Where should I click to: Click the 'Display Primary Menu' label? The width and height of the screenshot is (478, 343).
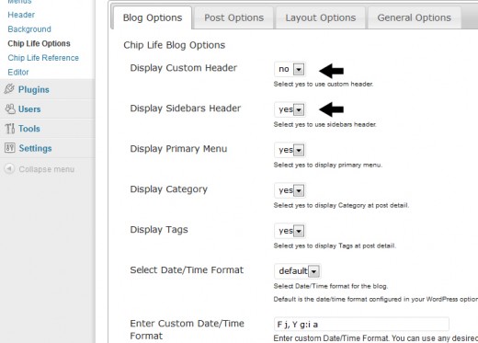178,149
